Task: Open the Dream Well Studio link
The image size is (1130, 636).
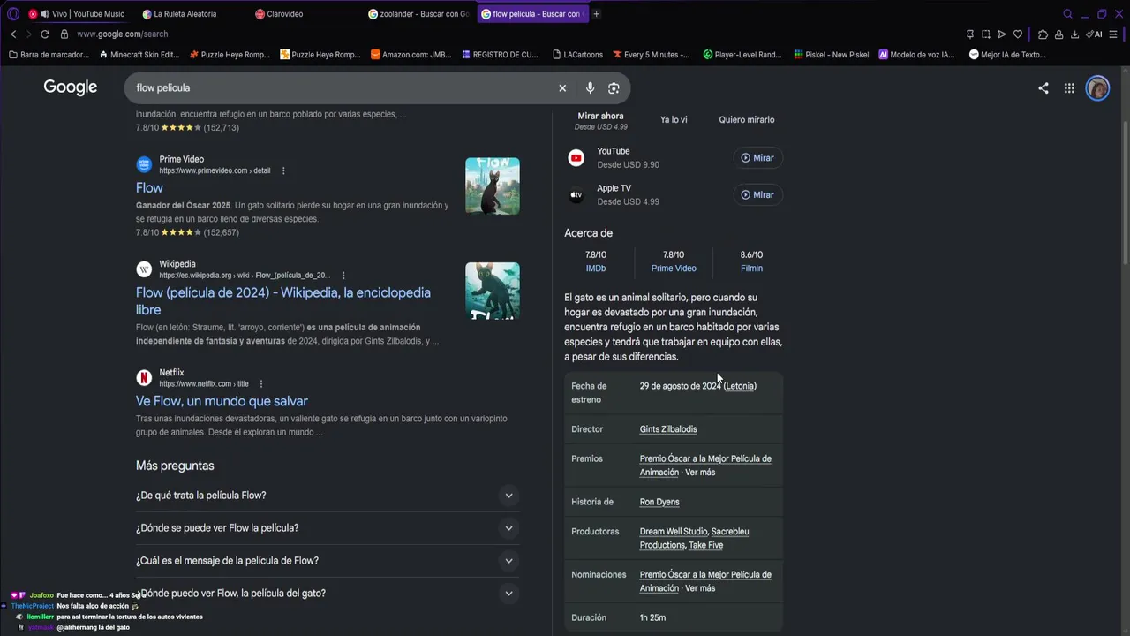Action: [674, 532]
